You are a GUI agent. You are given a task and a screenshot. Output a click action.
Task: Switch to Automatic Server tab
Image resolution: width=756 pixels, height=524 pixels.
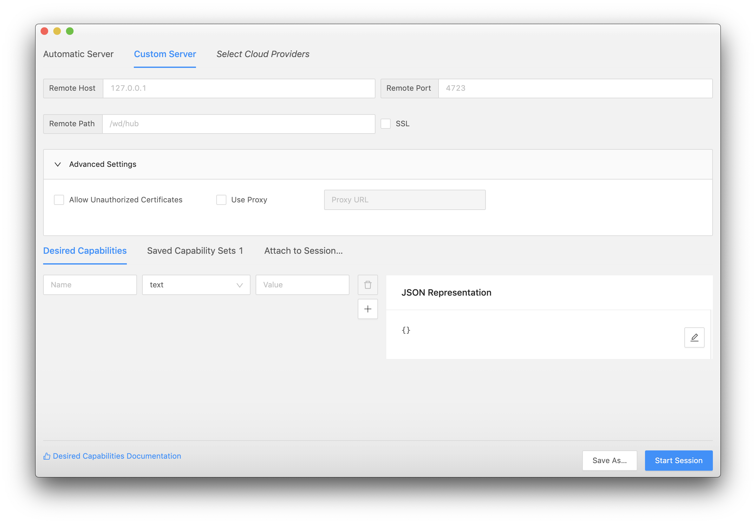(78, 54)
